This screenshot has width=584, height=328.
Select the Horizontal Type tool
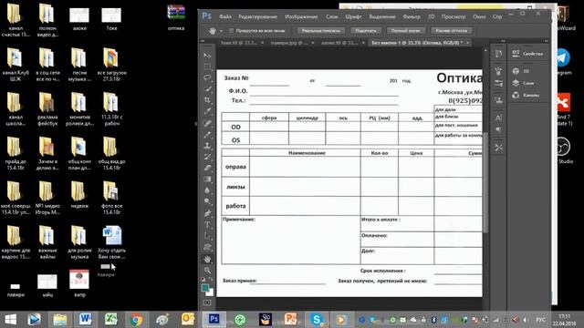[207, 224]
